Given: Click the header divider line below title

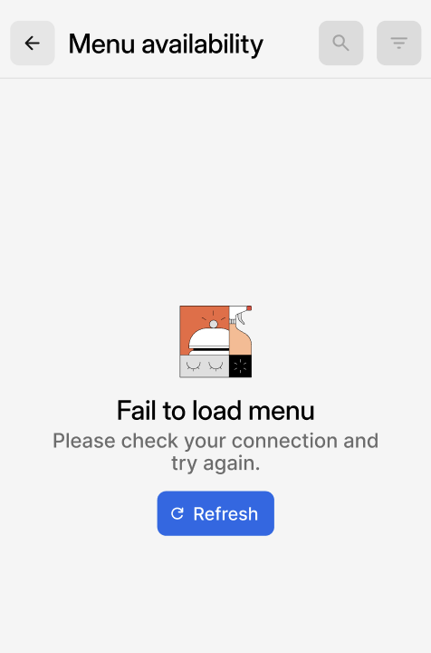Looking at the screenshot, I should pyautogui.click(x=215, y=78).
